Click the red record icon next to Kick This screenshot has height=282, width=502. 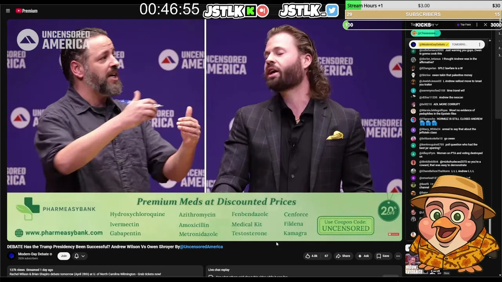coord(262,11)
